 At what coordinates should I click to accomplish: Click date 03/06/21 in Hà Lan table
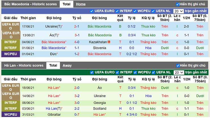point(28,109)
